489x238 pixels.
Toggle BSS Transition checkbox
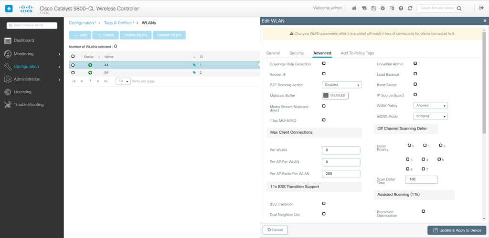coord(324,204)
